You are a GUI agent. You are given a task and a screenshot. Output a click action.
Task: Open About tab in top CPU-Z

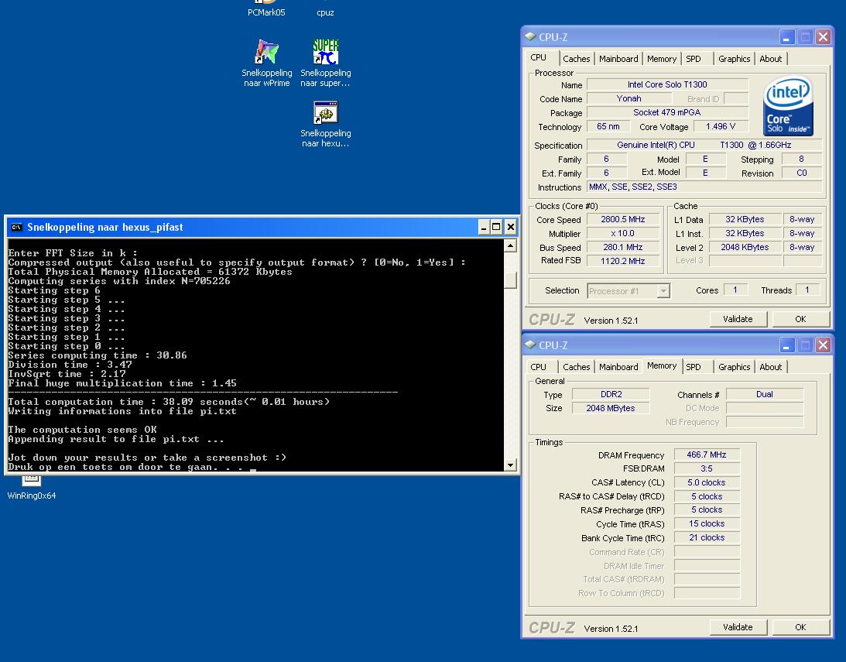point(770,59)
